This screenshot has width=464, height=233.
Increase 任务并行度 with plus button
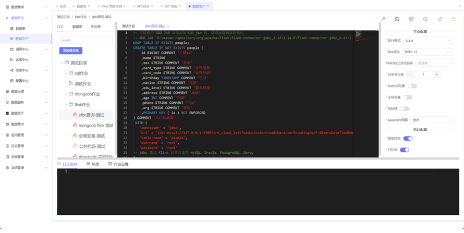pyautogui.click(x=436, y=75)
